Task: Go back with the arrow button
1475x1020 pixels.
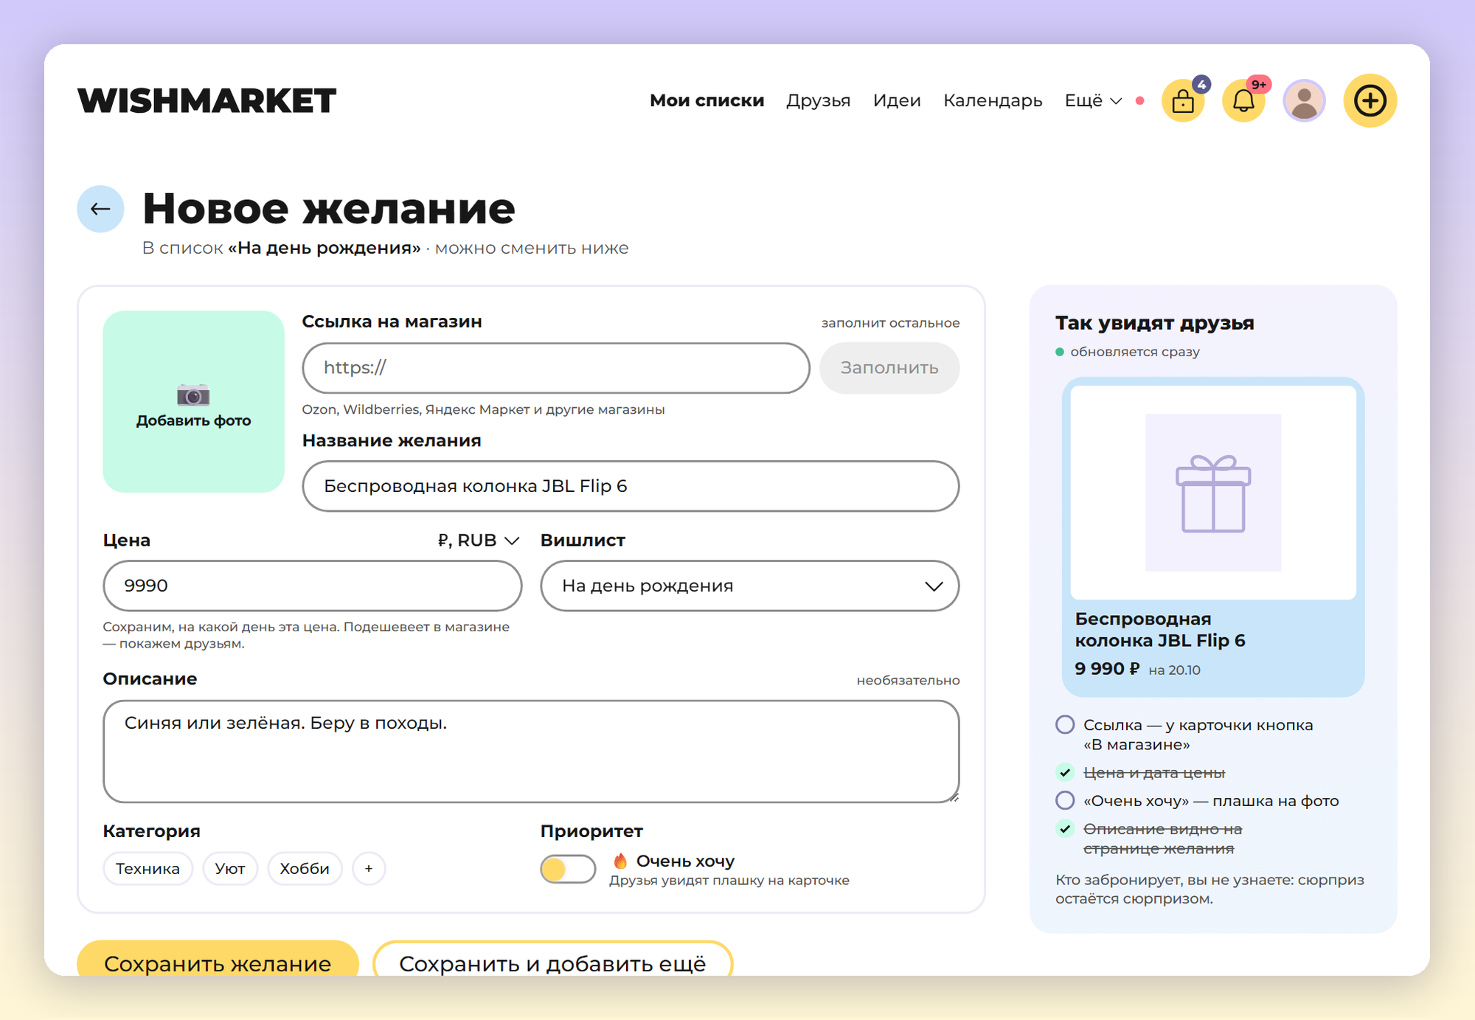Action: [100, 209]
